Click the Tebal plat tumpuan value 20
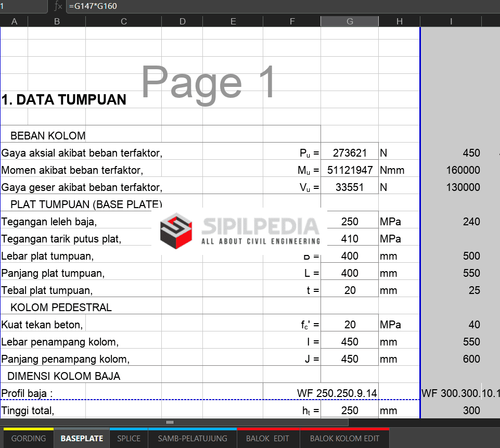The width and height of the screenshot is (500, 448). 350,290
